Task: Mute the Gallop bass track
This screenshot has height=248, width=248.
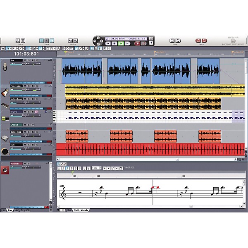Action: pos(25,99)
